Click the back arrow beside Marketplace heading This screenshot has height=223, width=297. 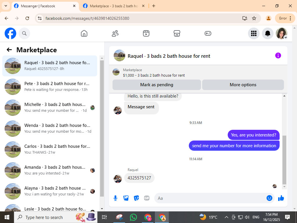point(9,50)
